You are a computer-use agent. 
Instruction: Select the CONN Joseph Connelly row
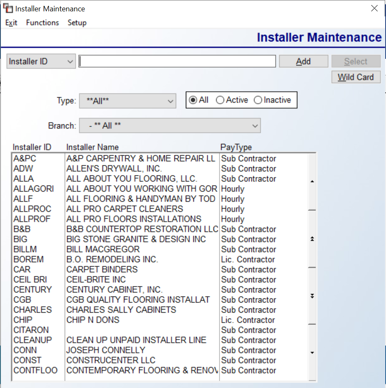(x=160, y=350)
